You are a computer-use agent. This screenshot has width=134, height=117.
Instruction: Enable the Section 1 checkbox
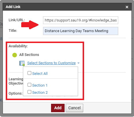tap(29, 85)
